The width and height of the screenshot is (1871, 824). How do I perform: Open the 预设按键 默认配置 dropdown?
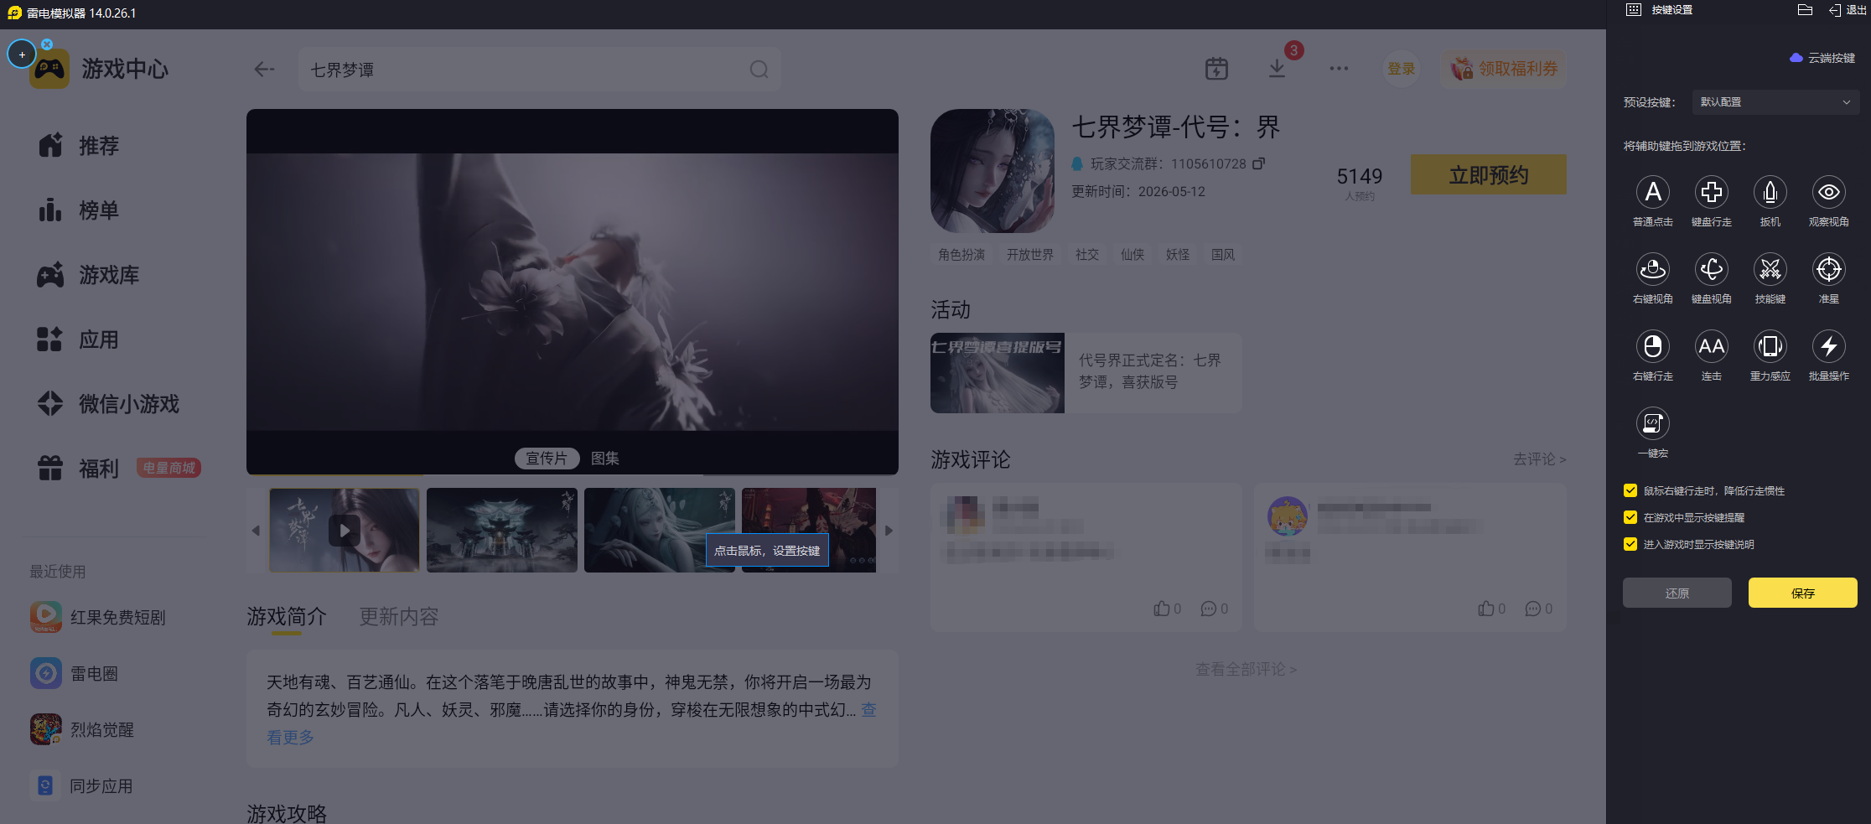coord(1775,102)
